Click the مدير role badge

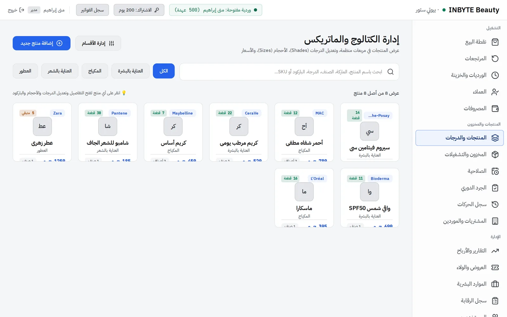tap(34, 10)
